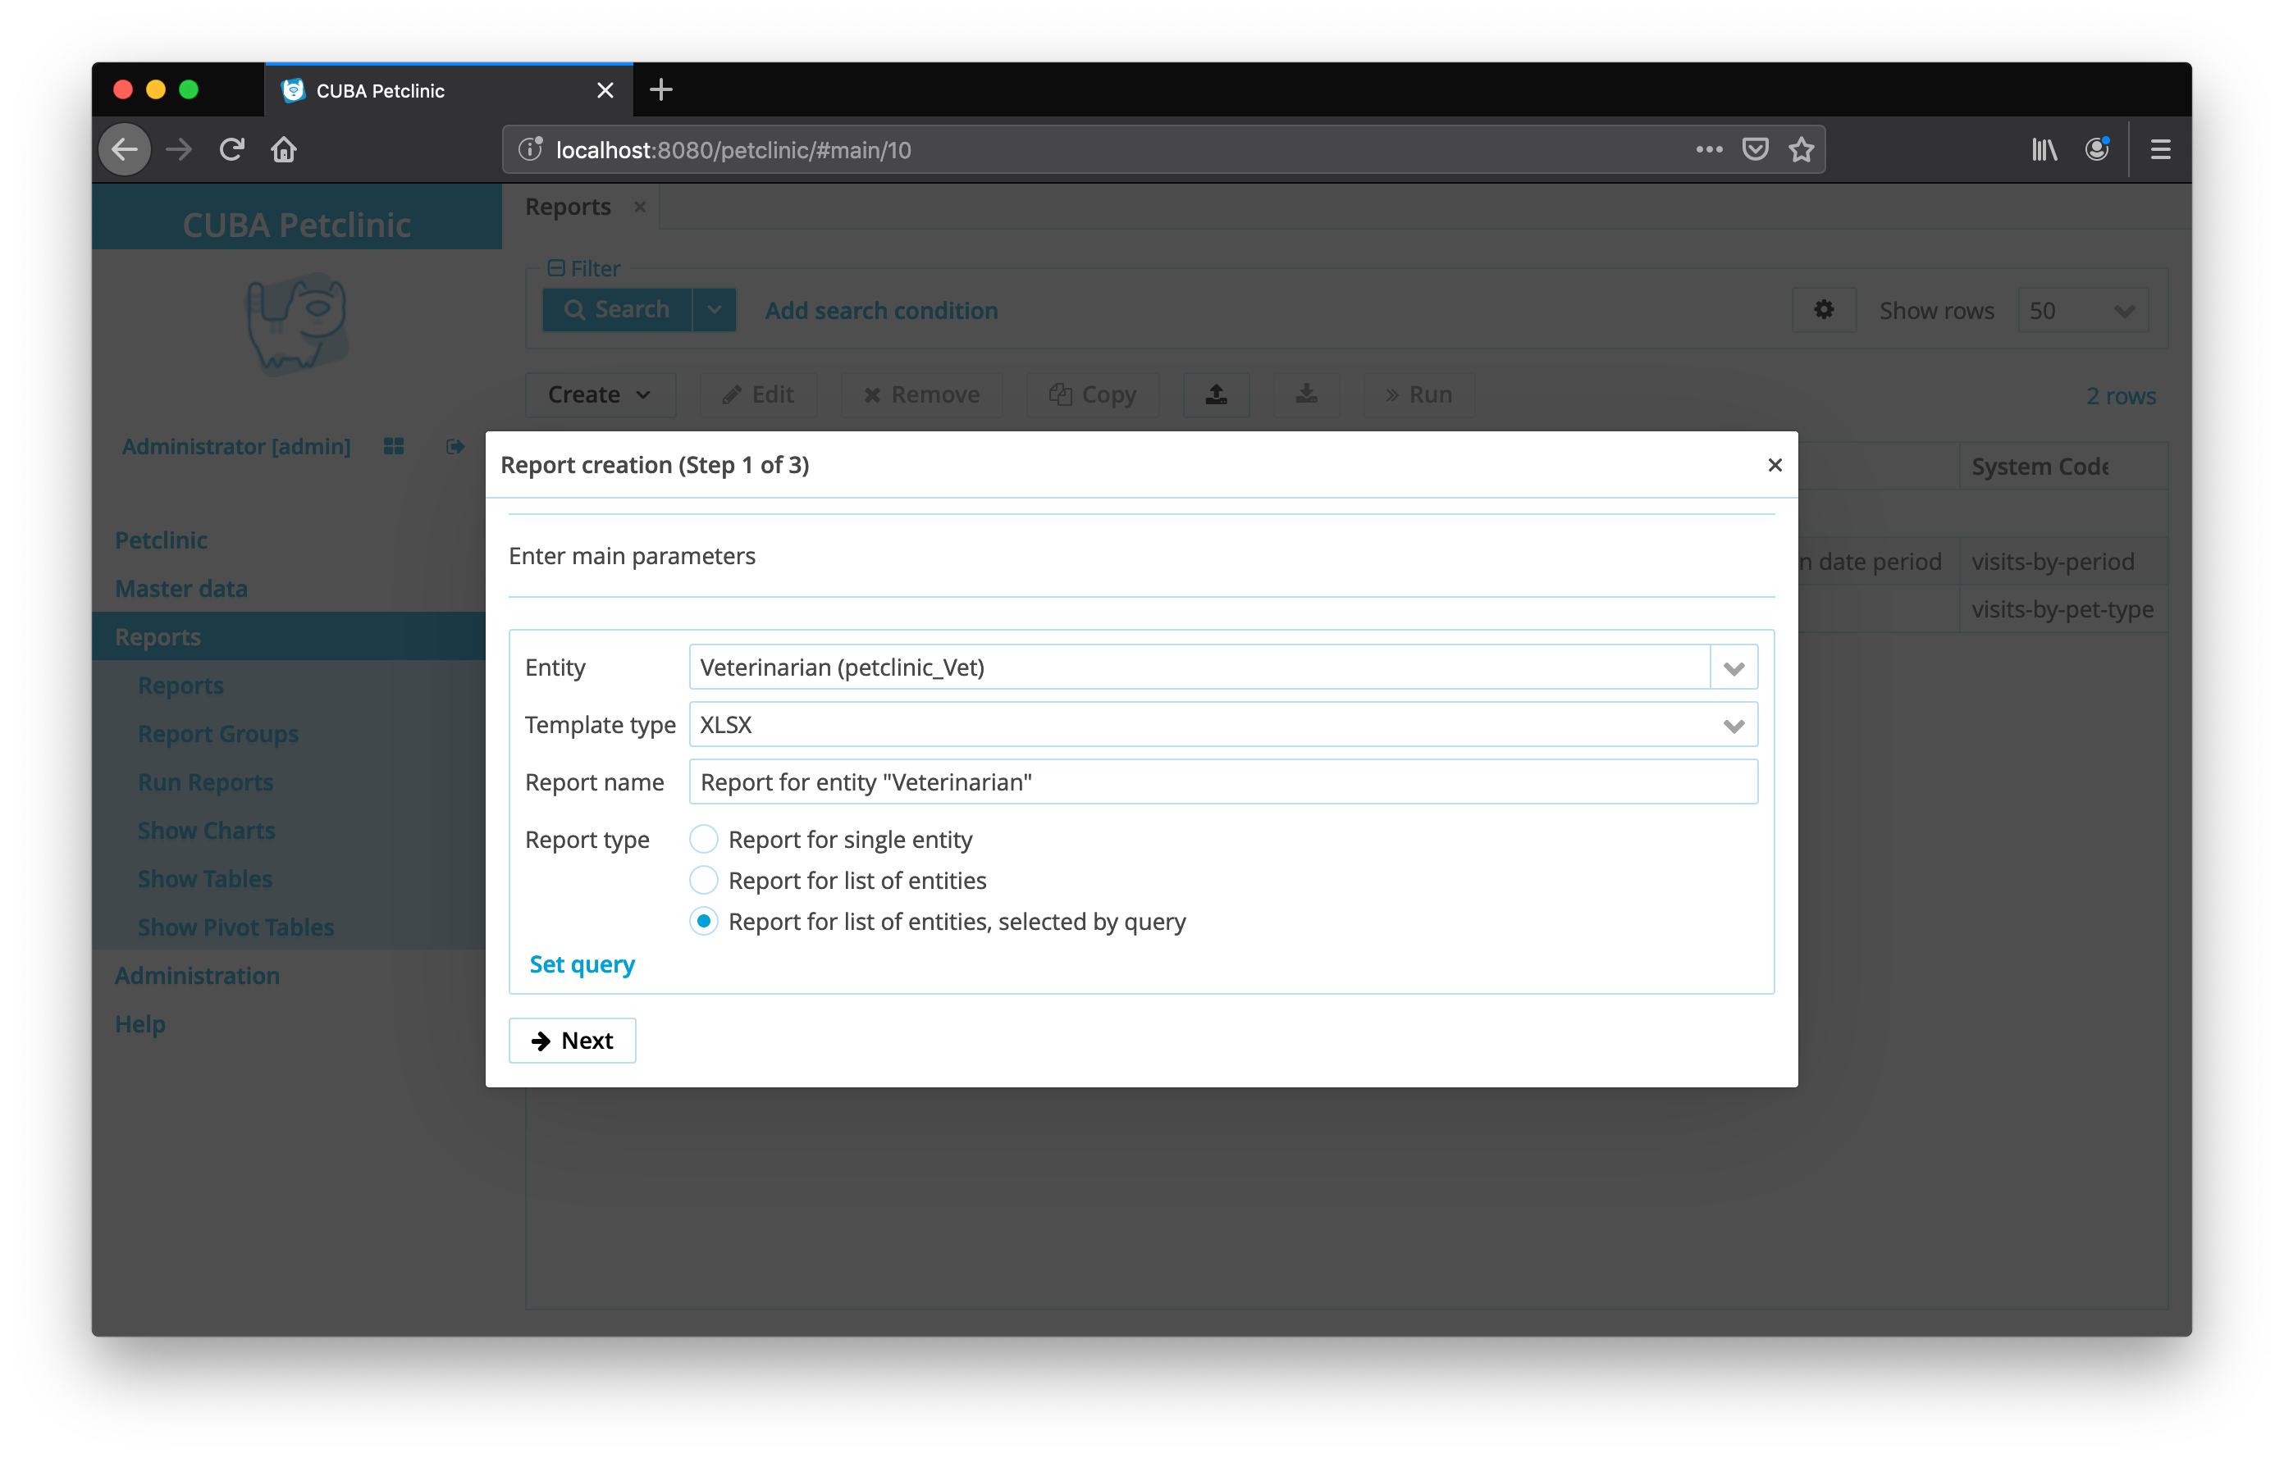Open Firefox library icon
Viewport: 2284px width, 1458px height.
pyautogui.click(x=2043, y=150)
